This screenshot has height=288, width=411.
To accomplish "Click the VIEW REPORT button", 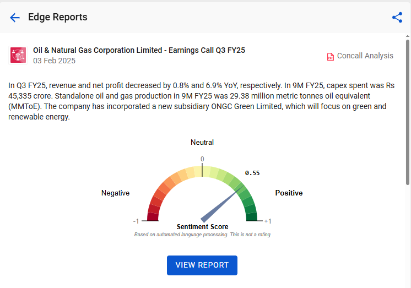I will 202,265.
